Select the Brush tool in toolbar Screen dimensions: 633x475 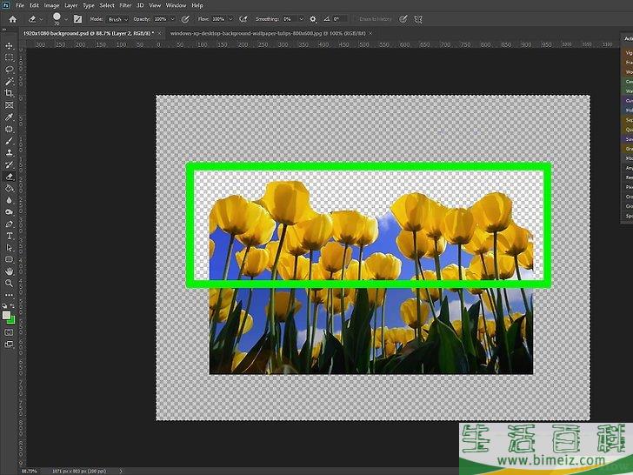click(x=9, y=141)
